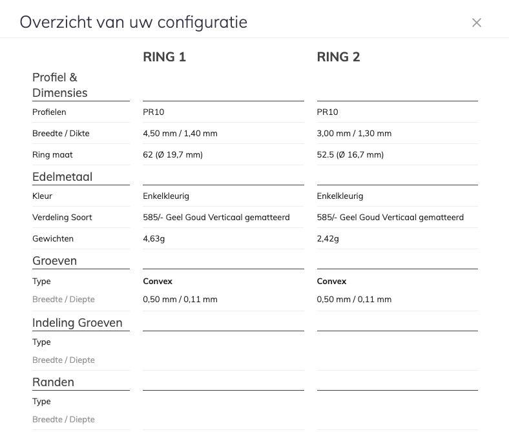Select the Randen section heading
This screenshot has height=432, width=509.
tap(54, 382)
